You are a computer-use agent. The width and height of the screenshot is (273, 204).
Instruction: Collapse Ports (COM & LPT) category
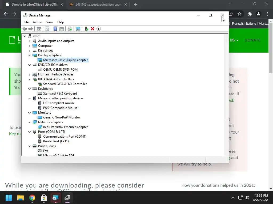pyautogui.click(x=29, y=132)
